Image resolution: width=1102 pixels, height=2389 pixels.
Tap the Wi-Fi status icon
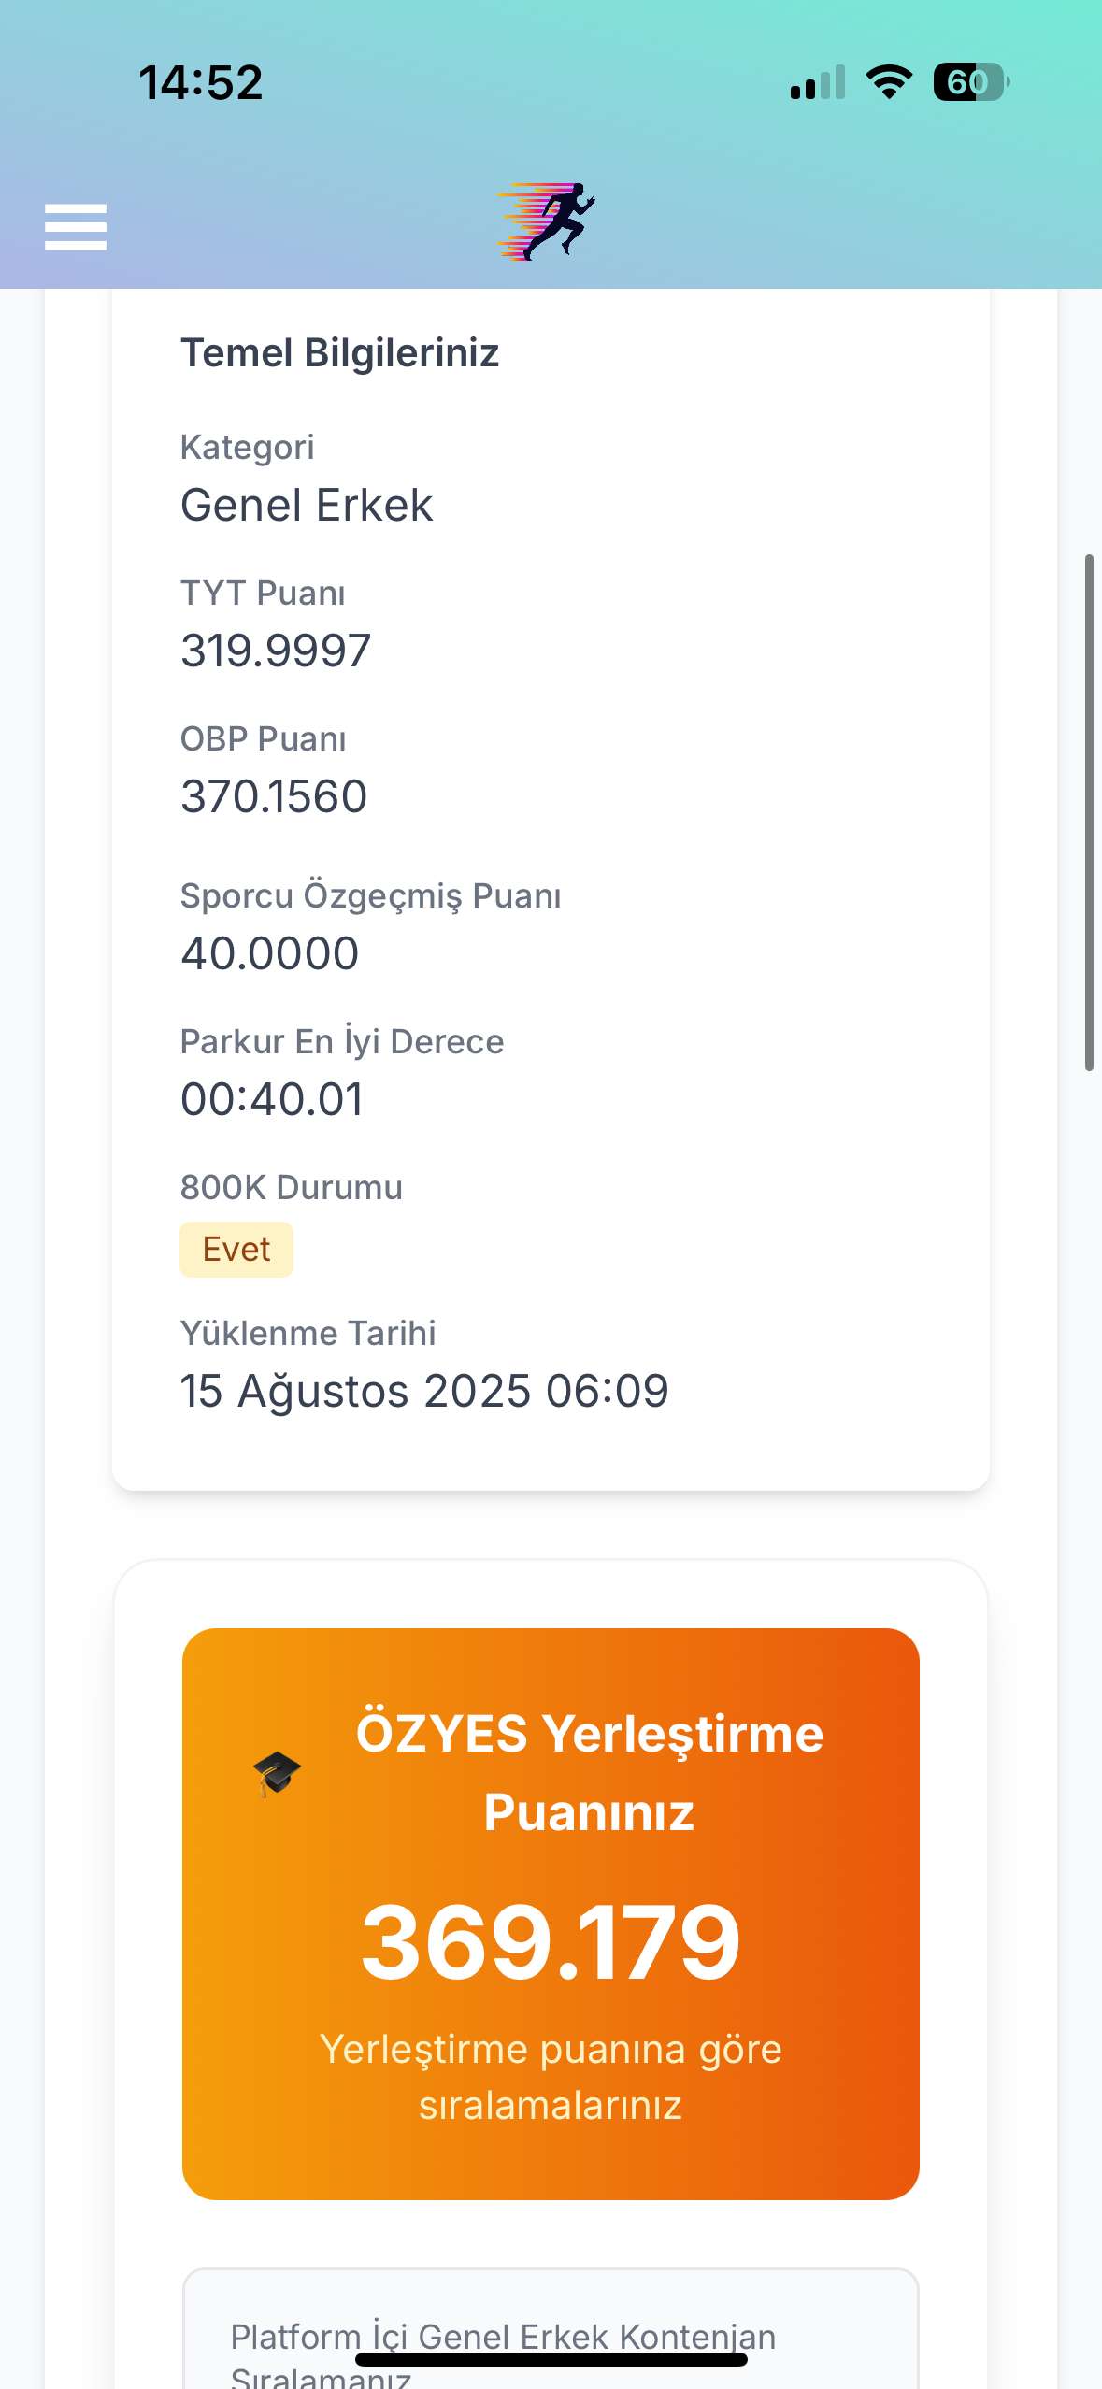click(x=889, y=82)
